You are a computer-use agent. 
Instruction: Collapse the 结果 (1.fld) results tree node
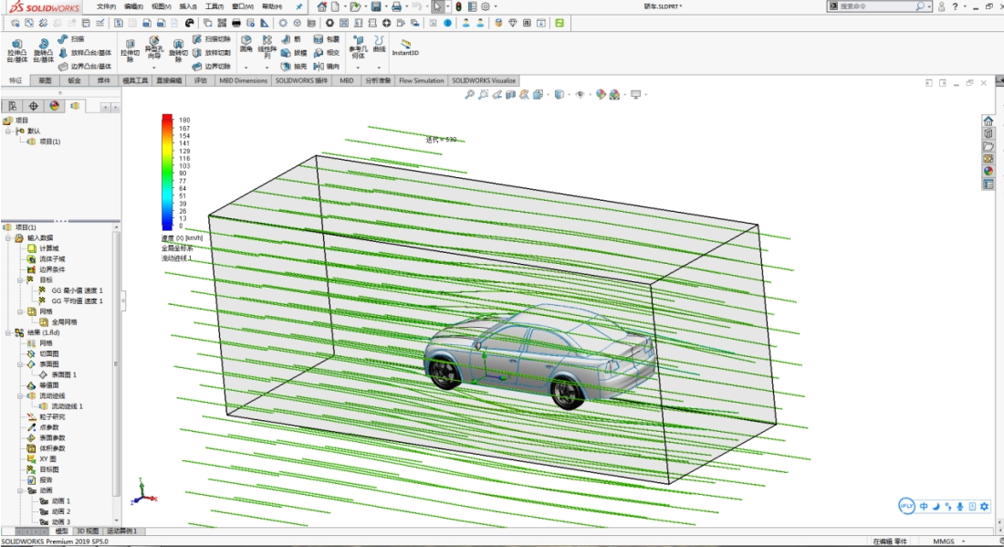pyautogui.click(x=8, y=333)
